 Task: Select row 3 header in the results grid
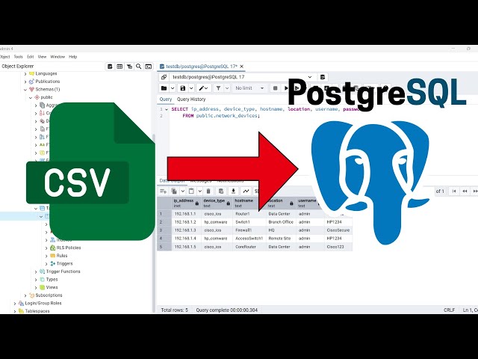(x=164, y=230)
